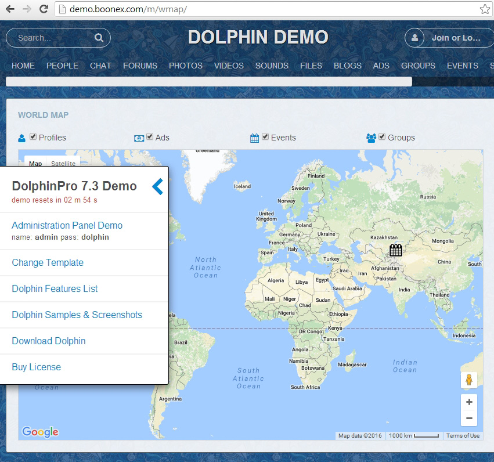Toggle the Groups map filter checkbox

coord(382,137)
